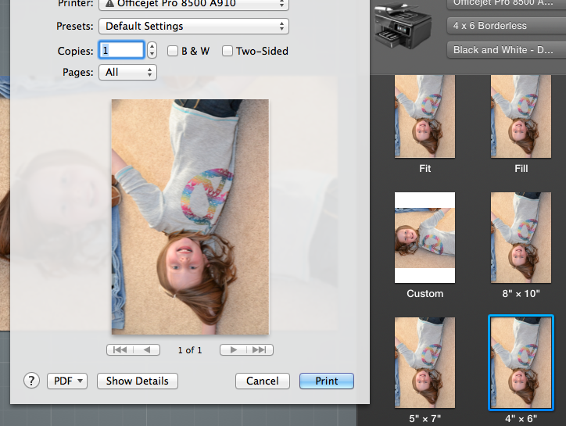Image resolution: width=566 pixels, height=426 pixels.
Task: Go to previous page in preview
Action: pos(147,350)
